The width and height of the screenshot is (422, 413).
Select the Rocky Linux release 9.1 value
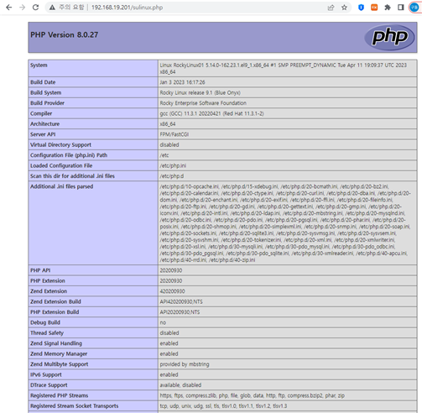[200, 92]
